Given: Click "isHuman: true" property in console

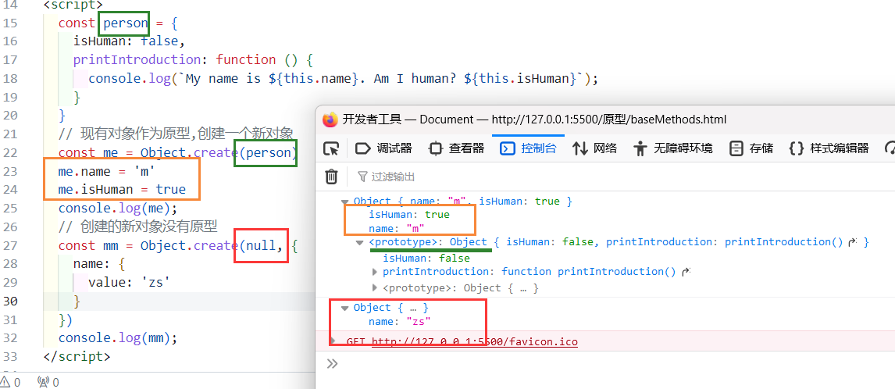Looking at the screenshot, I should point(409,215).
